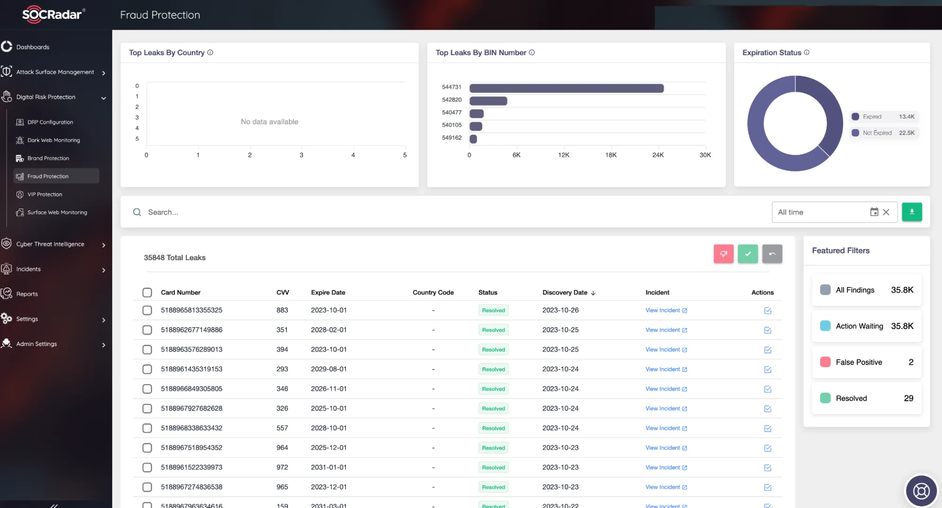This screenshot has width=942, height=508.
Task: View Incident for card 5188963576289013
Action: 666,349
